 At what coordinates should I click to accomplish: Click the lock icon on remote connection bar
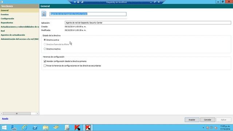coord(78,2)
